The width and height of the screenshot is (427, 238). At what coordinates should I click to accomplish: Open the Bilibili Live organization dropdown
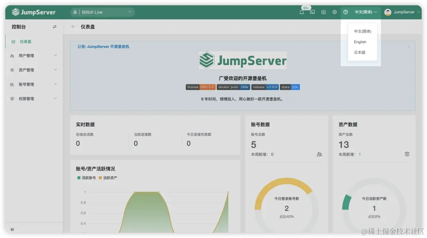tap(102, 12)
